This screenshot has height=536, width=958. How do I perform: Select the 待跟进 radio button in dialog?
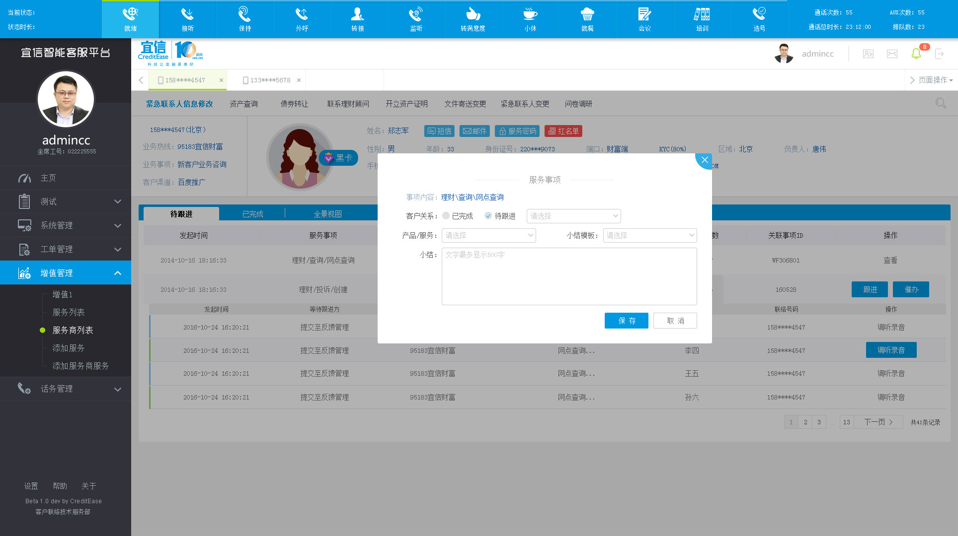[488, 216]
